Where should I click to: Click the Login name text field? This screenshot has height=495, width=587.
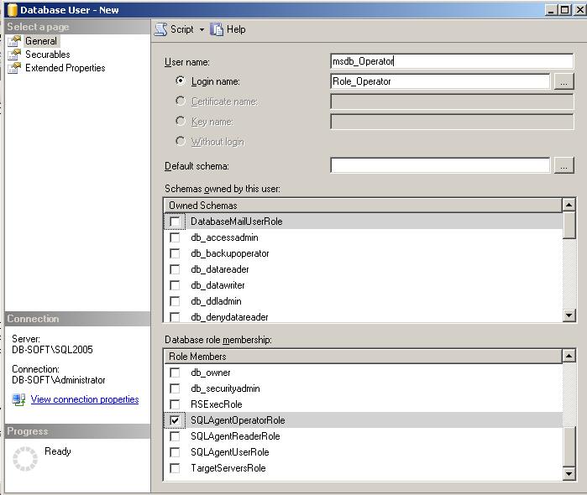pos(440,81)
